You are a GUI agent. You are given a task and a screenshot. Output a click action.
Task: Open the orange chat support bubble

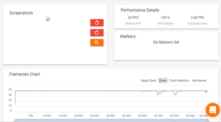212,110
